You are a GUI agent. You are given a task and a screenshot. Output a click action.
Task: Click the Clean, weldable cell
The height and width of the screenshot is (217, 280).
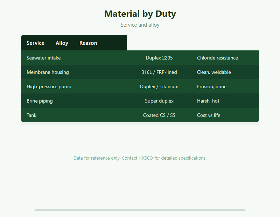[225, 72]
